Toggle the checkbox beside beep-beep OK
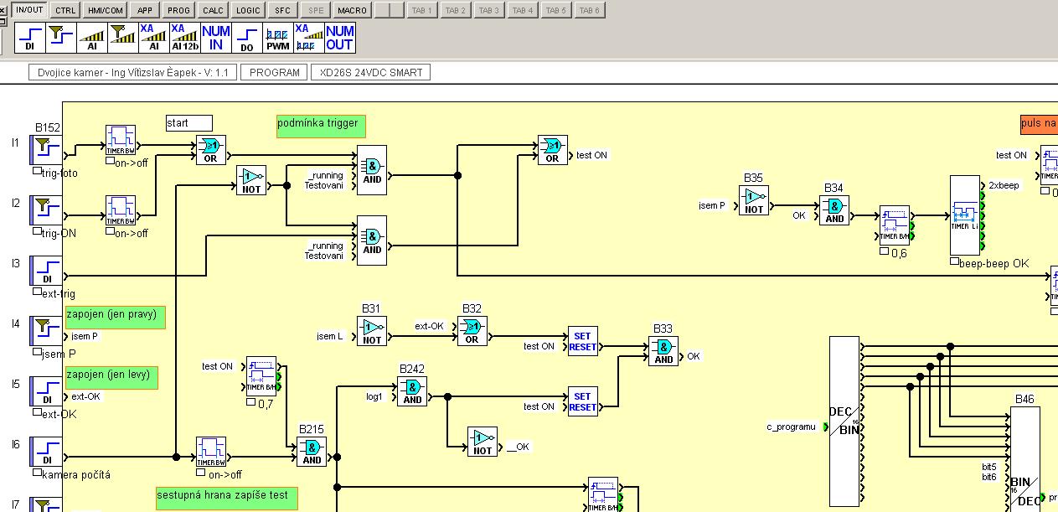This screenshot has width=1058, height=512. (954, 262)
